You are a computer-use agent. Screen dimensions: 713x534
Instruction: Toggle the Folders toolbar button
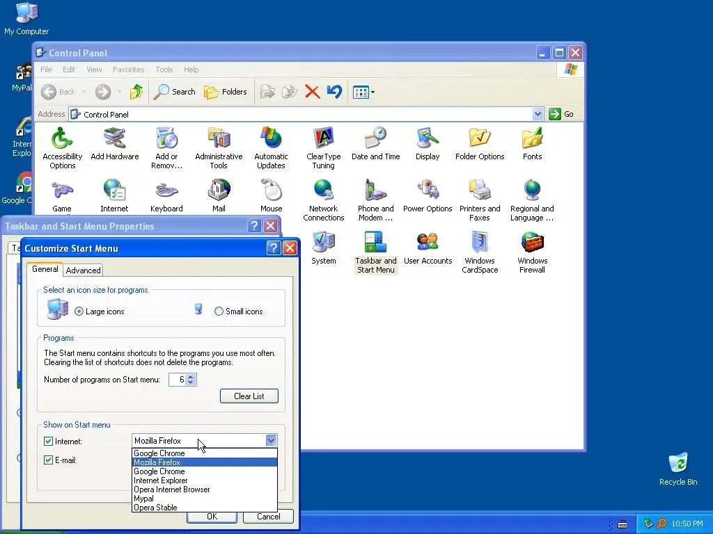point(225,92)
